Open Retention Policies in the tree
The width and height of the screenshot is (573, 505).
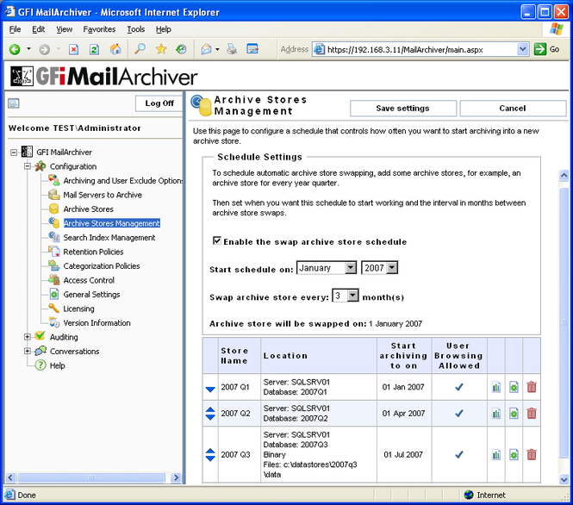click(93, 252)
